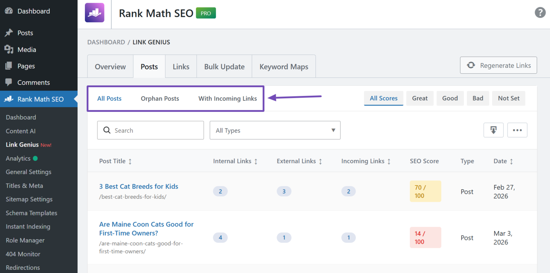Switch to the Links tab
The width and height of the screenshot is (550, 273).
(181, 67)
